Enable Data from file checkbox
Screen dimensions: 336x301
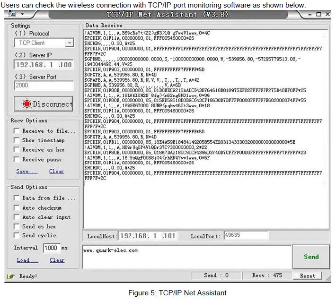(x=17, y=198)
